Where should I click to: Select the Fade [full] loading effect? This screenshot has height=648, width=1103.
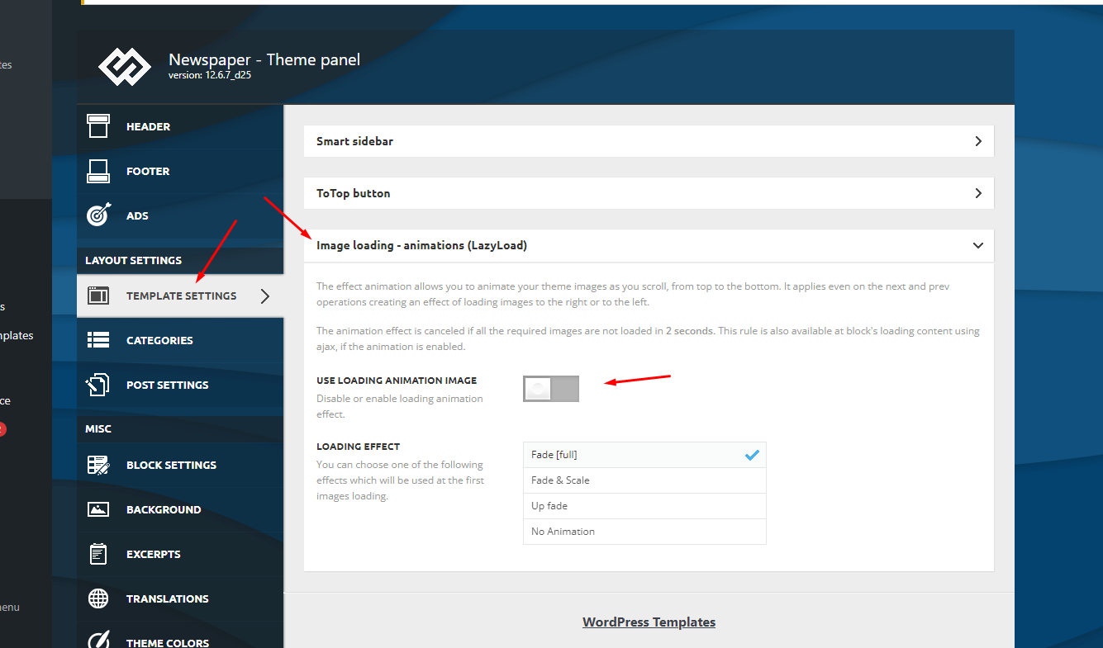(x=644, y=455)
